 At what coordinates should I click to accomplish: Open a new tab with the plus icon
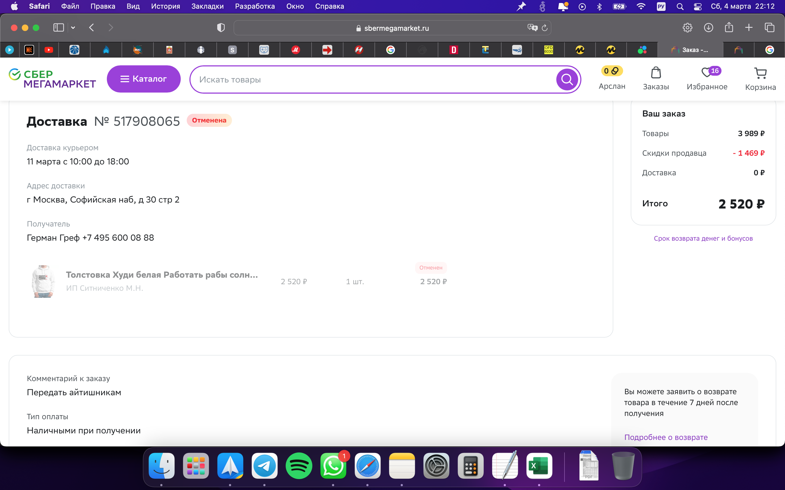point(749,27)
